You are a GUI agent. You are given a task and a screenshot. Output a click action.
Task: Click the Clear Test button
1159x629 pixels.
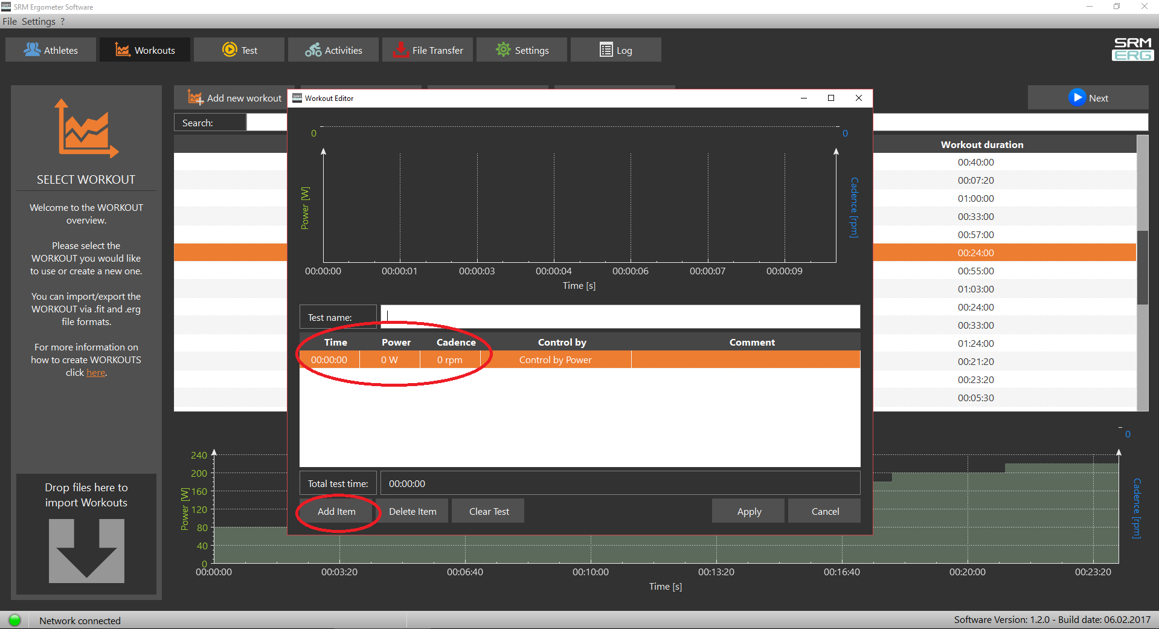[x=489, y=511]
